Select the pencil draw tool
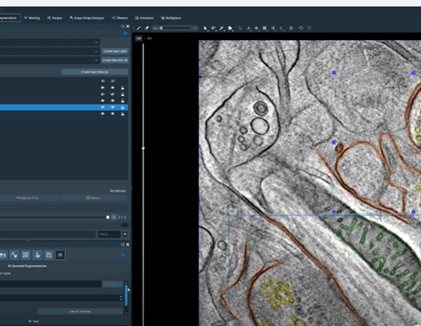 139,28
